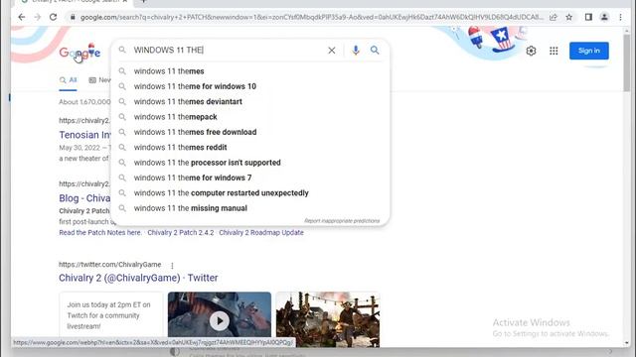Open 'Chivalry 2 Roadmap Update' link
This screenshot has width=636, height=357.
[261, 233]
